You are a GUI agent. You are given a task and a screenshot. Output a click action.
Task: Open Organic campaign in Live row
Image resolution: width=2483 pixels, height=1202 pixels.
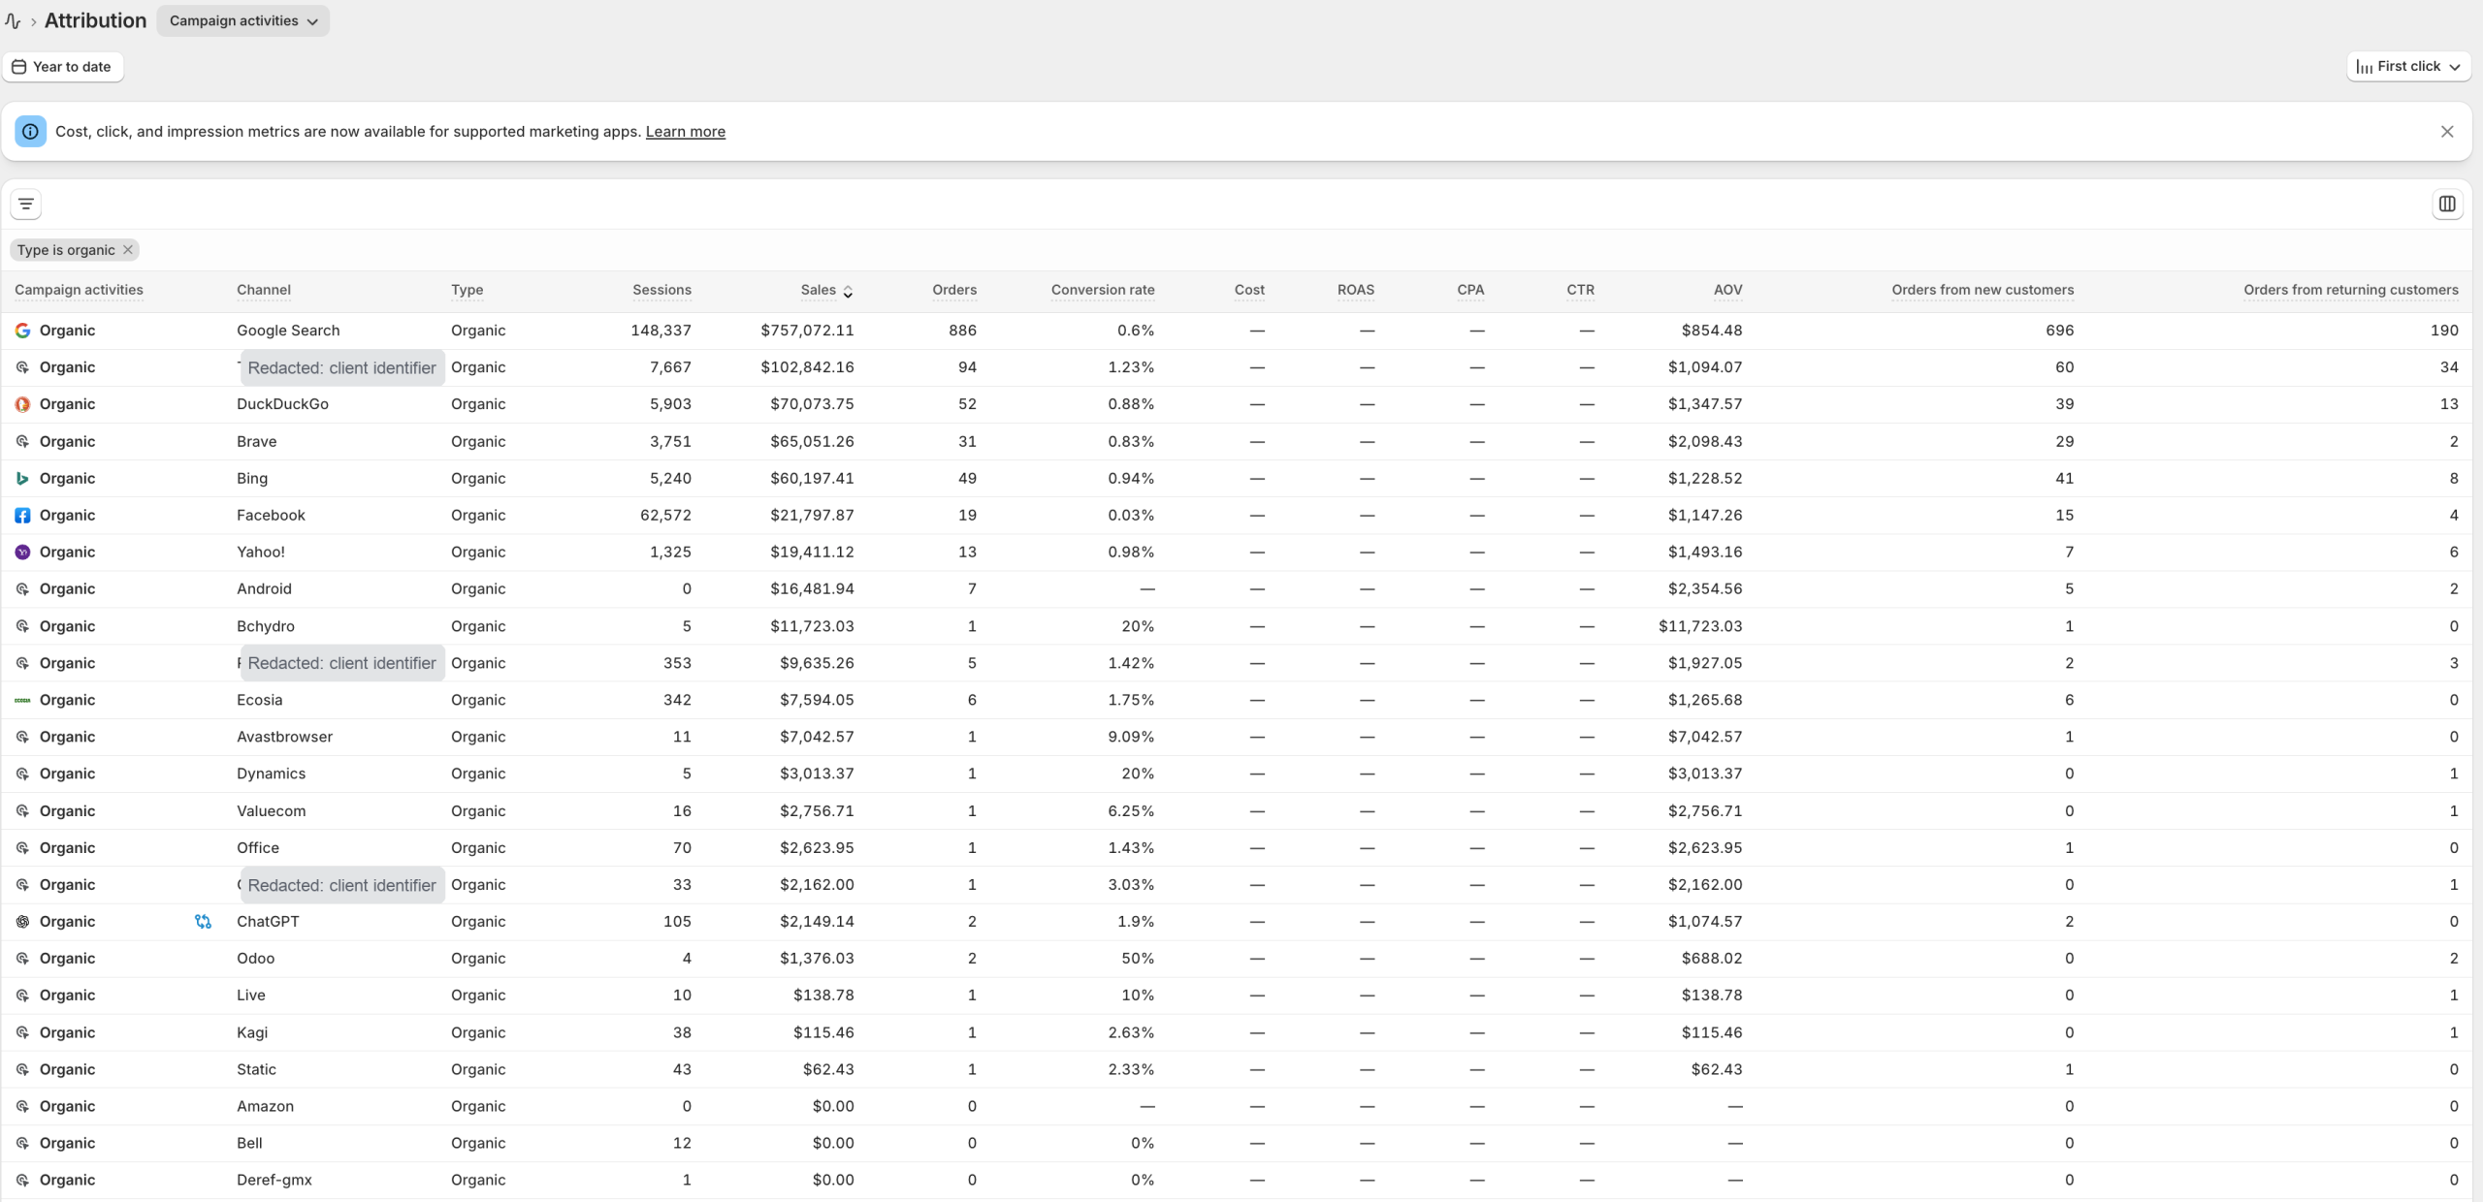point(67,996)
